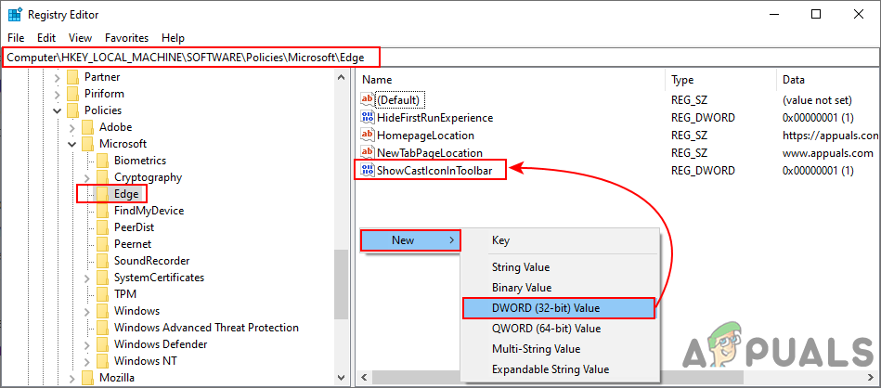Collapse the Policies tree node
The width and height of the screenshot is (881, 388).
click(x=58, y=110)
